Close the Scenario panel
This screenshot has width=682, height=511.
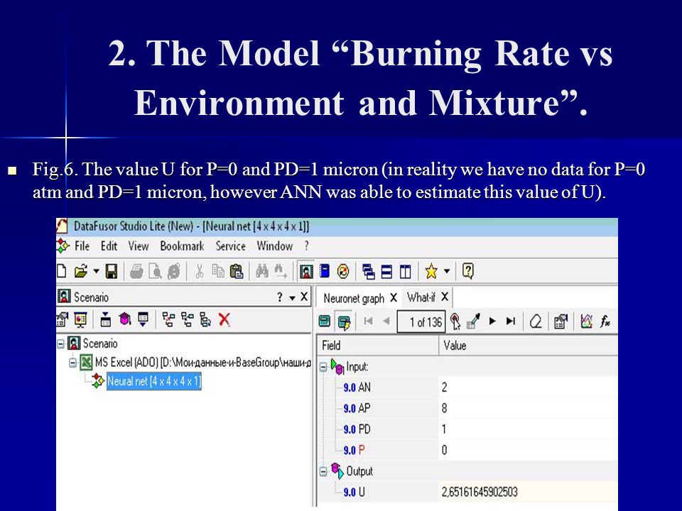(304, 297)
